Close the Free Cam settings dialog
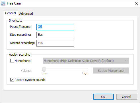Image resolution: width=140 pixels, height=103 pixels. coord(136,3)
